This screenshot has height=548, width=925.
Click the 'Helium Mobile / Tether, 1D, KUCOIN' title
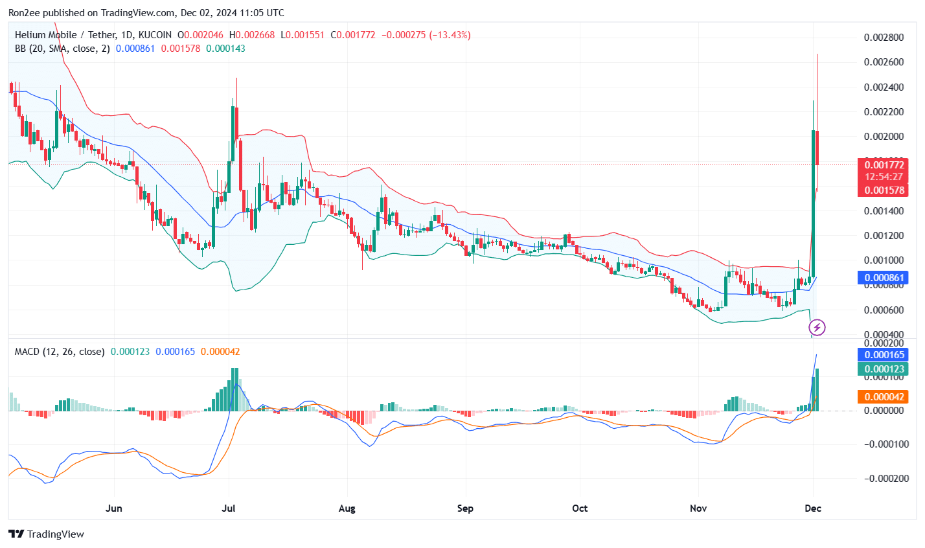pyautogui.click(x=93, y=35)
